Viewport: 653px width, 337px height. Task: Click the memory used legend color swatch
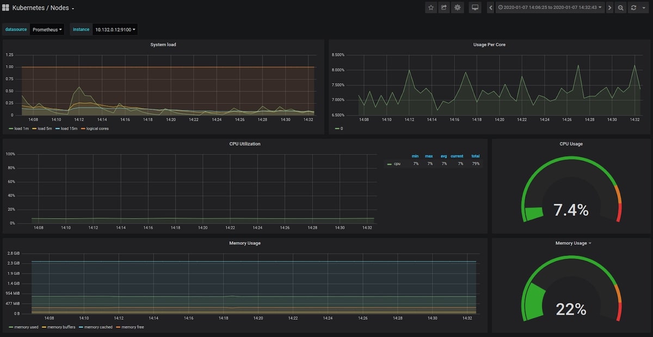[x=12, y=327]
